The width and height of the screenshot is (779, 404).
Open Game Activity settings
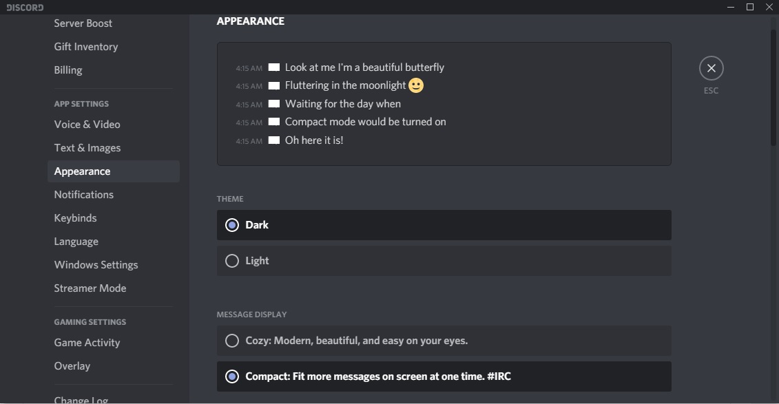[x=87, y=343]
